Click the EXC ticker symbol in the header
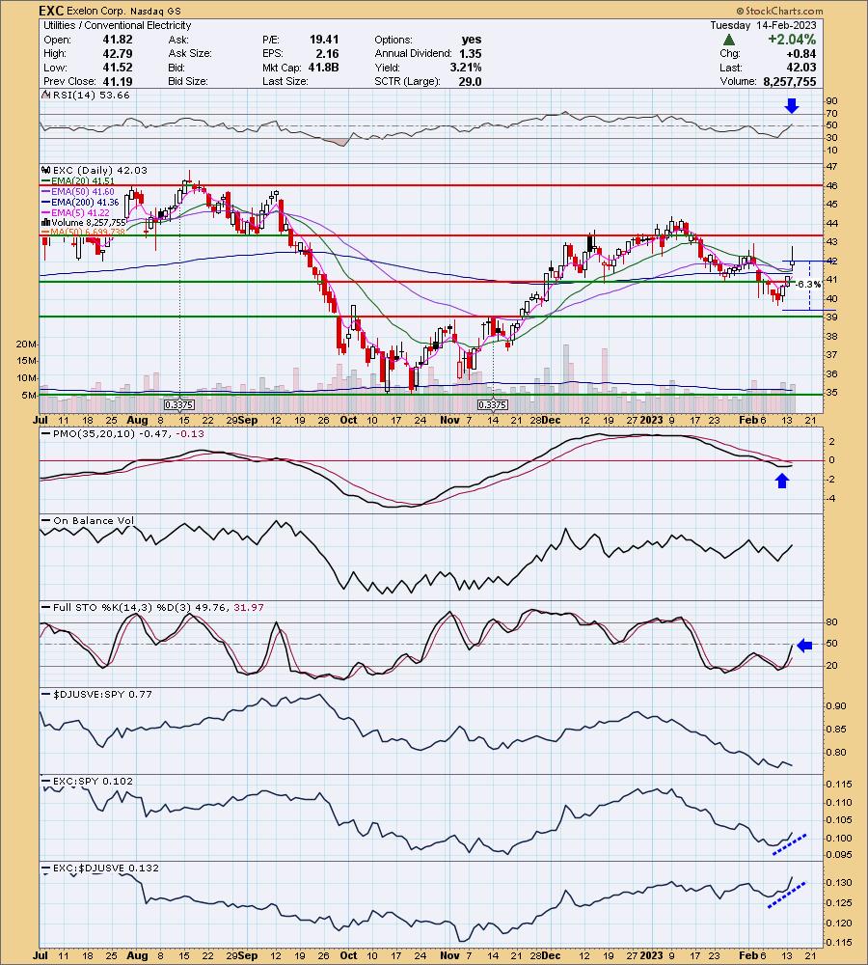Screen dimensions: 868x965 (x=51, y=11)
